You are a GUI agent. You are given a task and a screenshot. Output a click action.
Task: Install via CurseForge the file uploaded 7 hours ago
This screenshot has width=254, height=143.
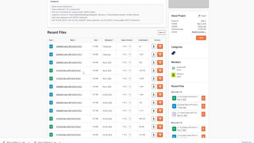coord(160,46)
